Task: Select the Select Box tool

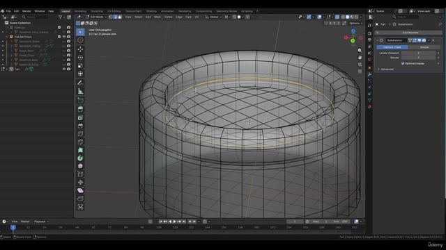Action: (81, 32)
